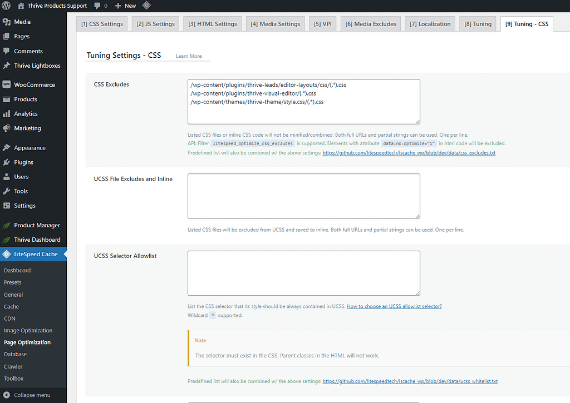Image resolution: width=570 pixels, height=403 pixels.
Task: Open LiteSpeed General submenu item
Action: [x=13, y=295]
